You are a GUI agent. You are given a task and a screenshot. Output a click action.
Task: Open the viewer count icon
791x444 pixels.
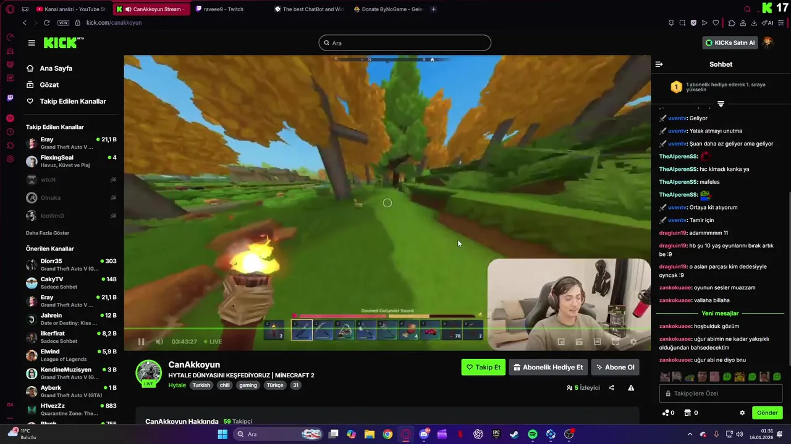569,388
